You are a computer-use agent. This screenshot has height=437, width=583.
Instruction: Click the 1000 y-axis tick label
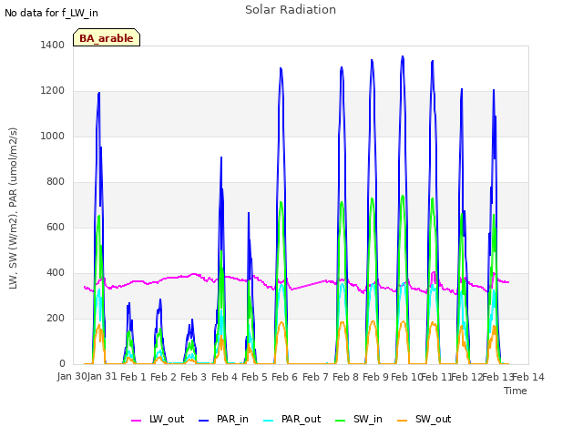(53, 136)
